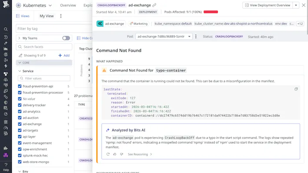Open the sparkle icon in left sidebar

(6, 43)
